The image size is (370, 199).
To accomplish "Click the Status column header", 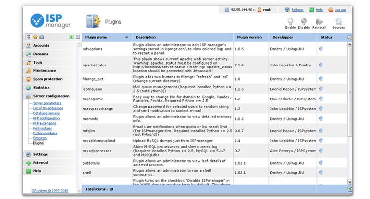I will coord(326,37).
